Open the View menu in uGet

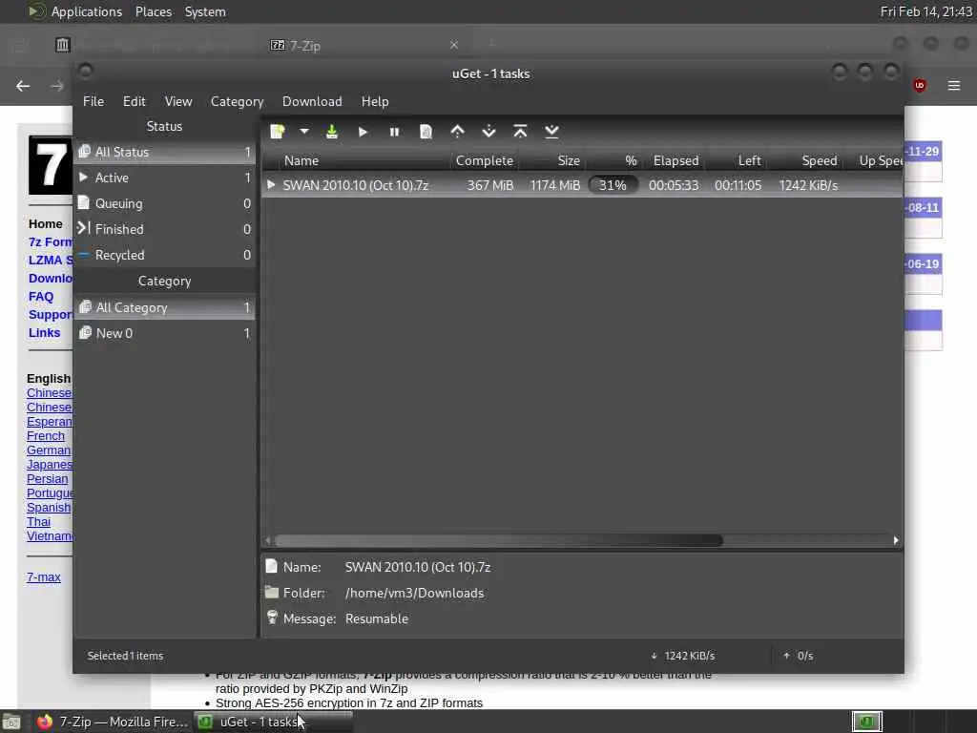pyautogui.click(x=178, y=101)
